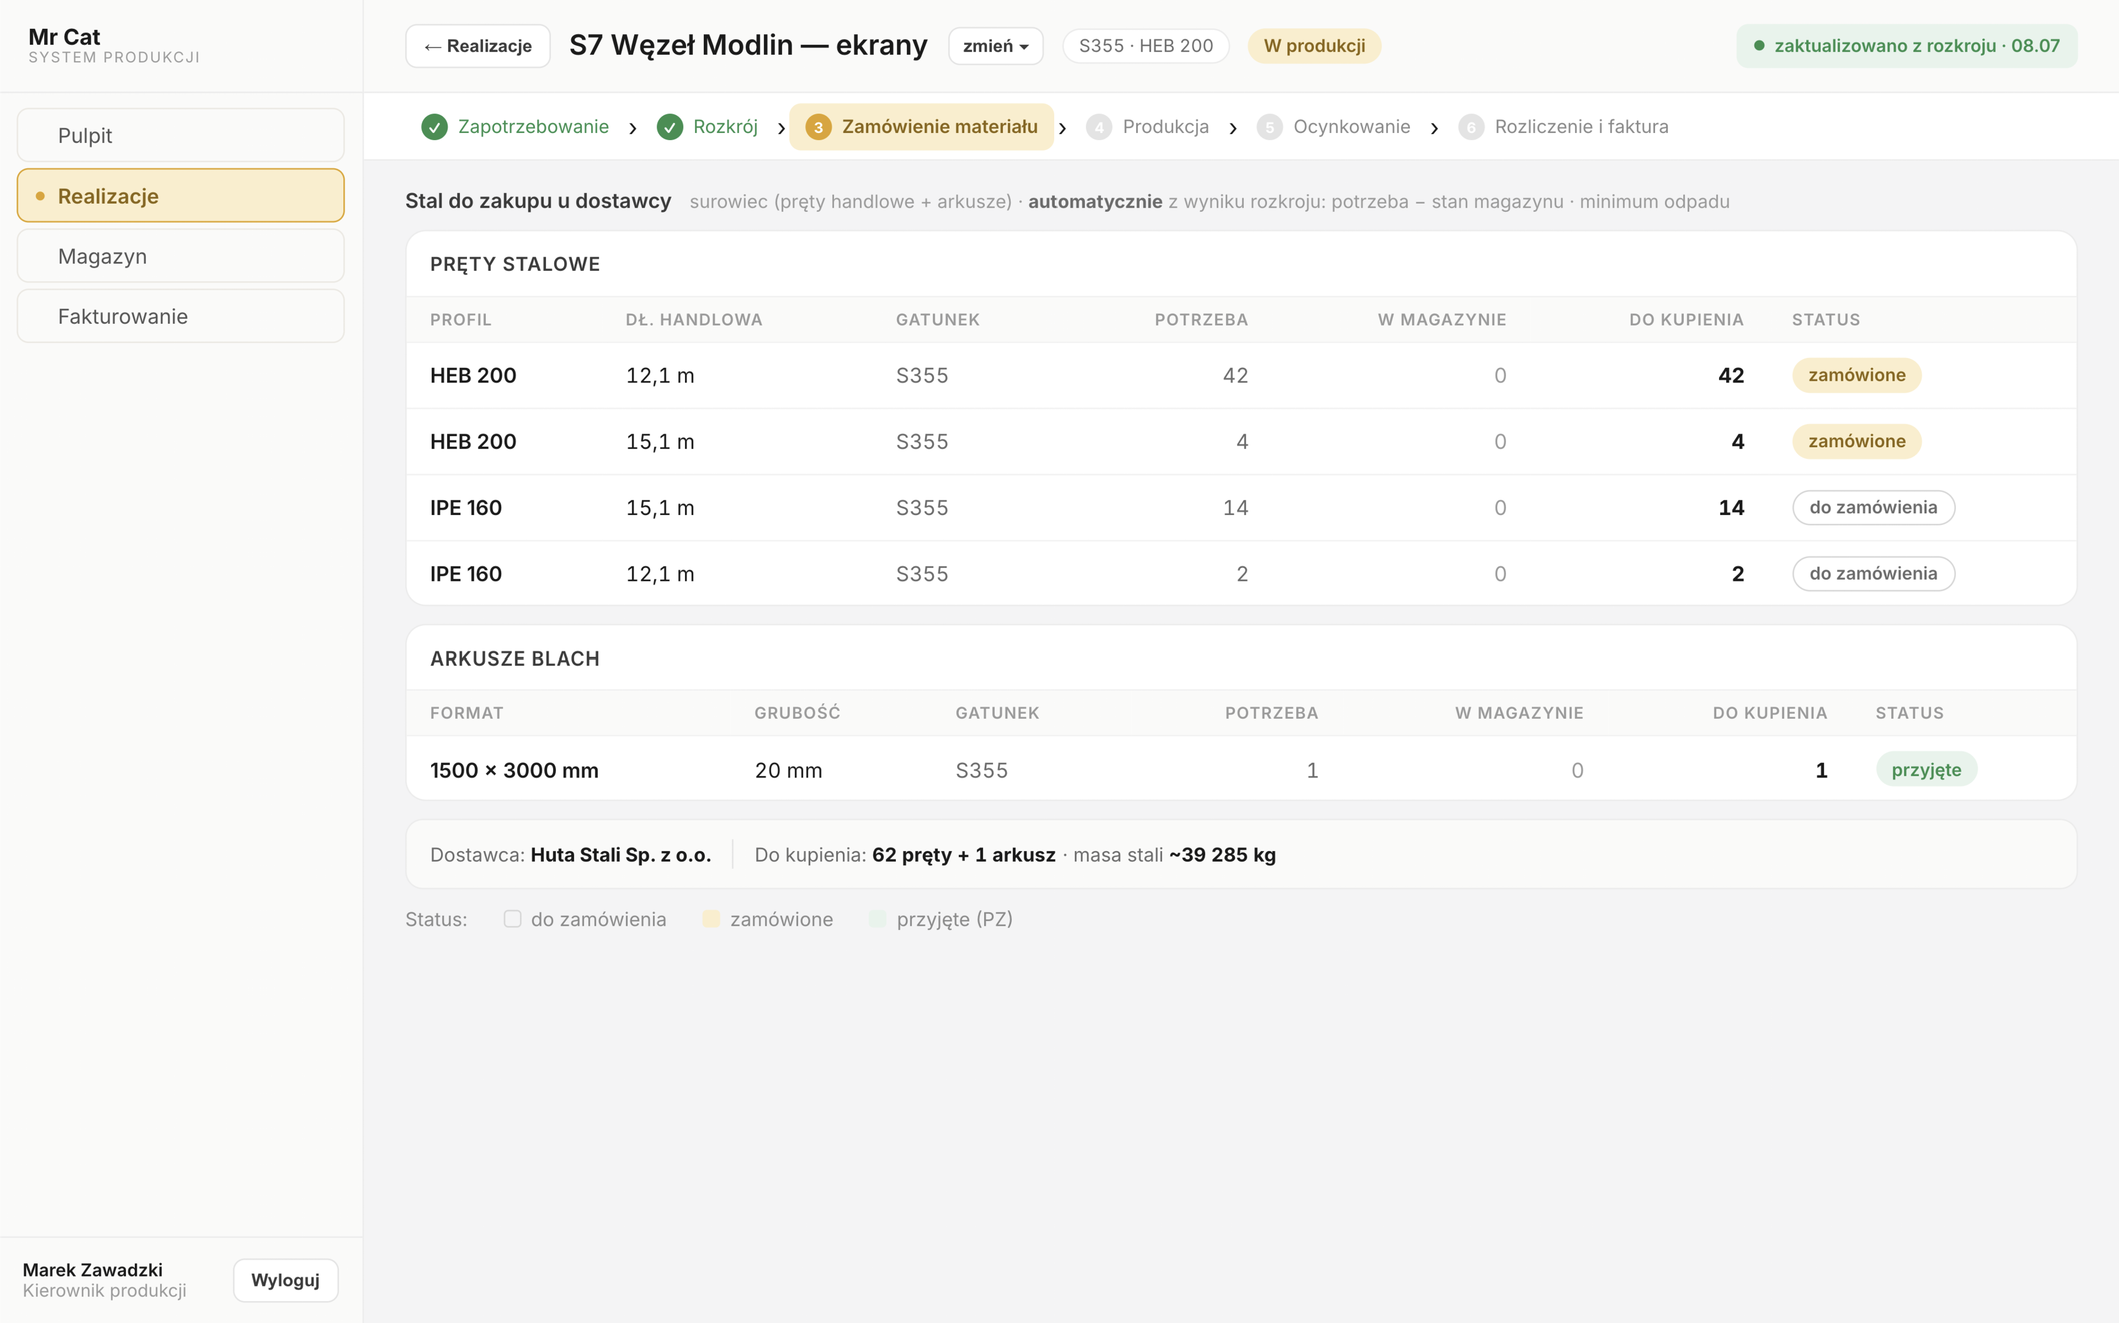Screen dimensions: 2119x1323
Task: Select the HEB 200 12,1 m row profile
Action: (x=473, y=375)
